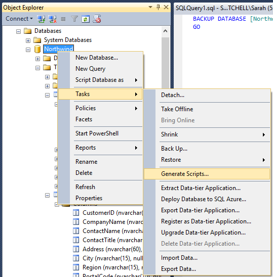Screen dimensions: 273x277
Task: Click the Activity script icon with red X
Action: pos(97,19)
